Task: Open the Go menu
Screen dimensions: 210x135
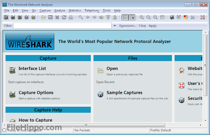Action: [34, 10]
